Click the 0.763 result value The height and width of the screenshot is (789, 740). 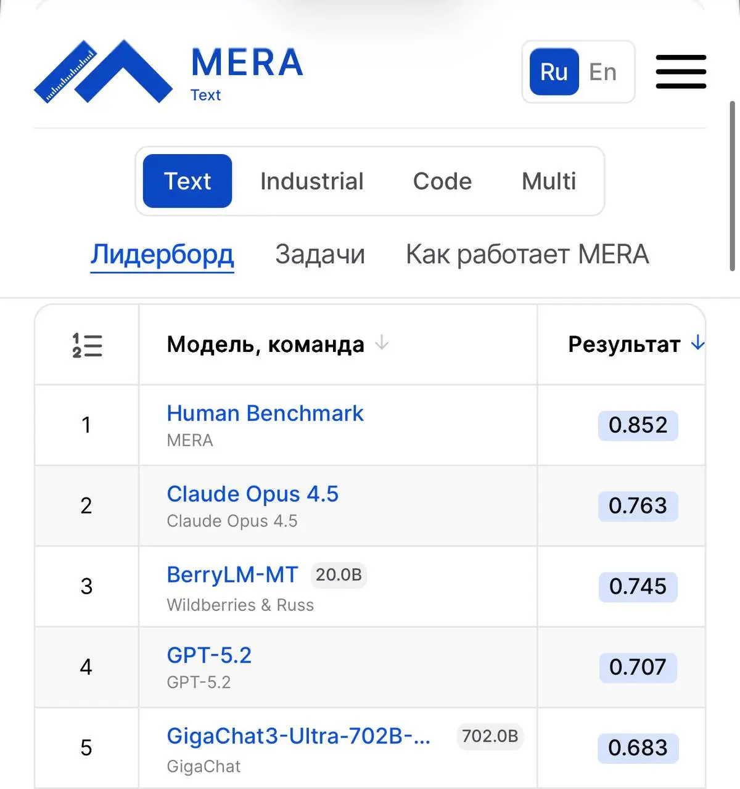point(638,506)
